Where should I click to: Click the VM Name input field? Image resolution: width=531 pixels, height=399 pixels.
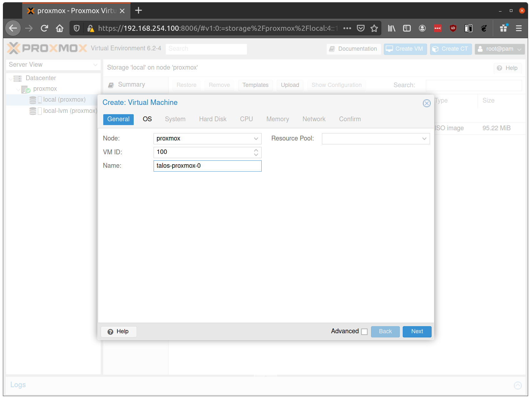tap(207, 166)
